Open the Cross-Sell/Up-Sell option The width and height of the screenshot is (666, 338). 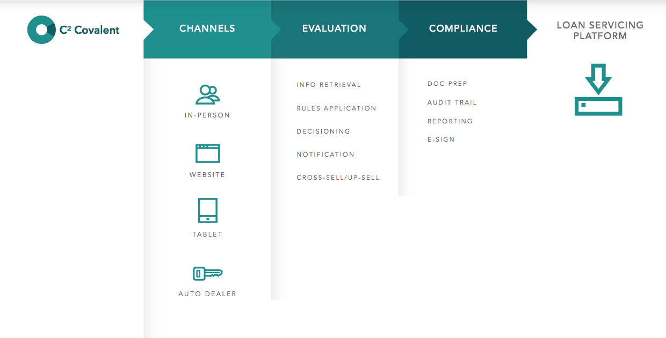(338, 177)
